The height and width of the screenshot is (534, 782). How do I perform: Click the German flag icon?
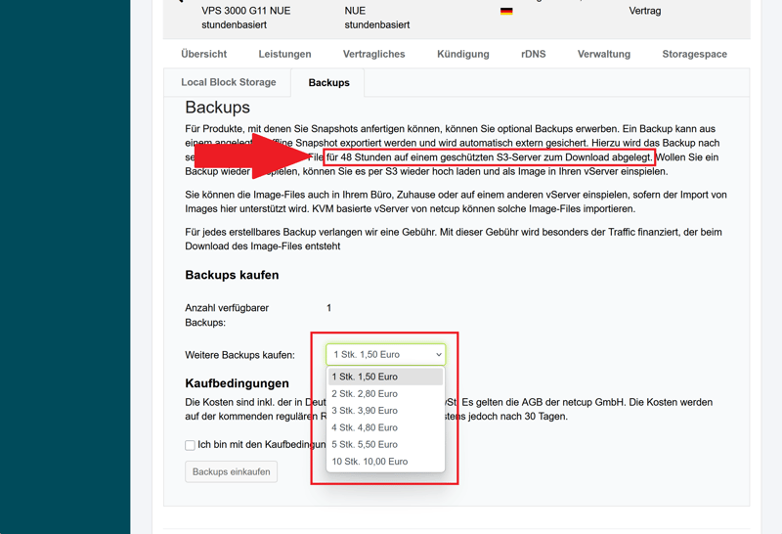506,12
